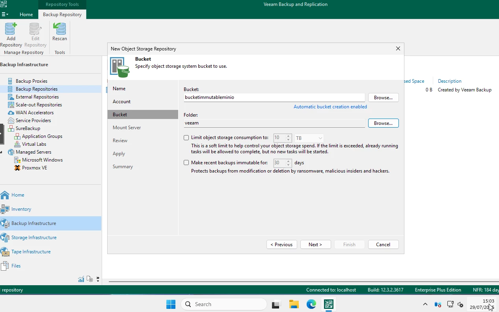Select the Account wizard step
Viewport: 499px width, 312px height.
click(x=121, y=102)
